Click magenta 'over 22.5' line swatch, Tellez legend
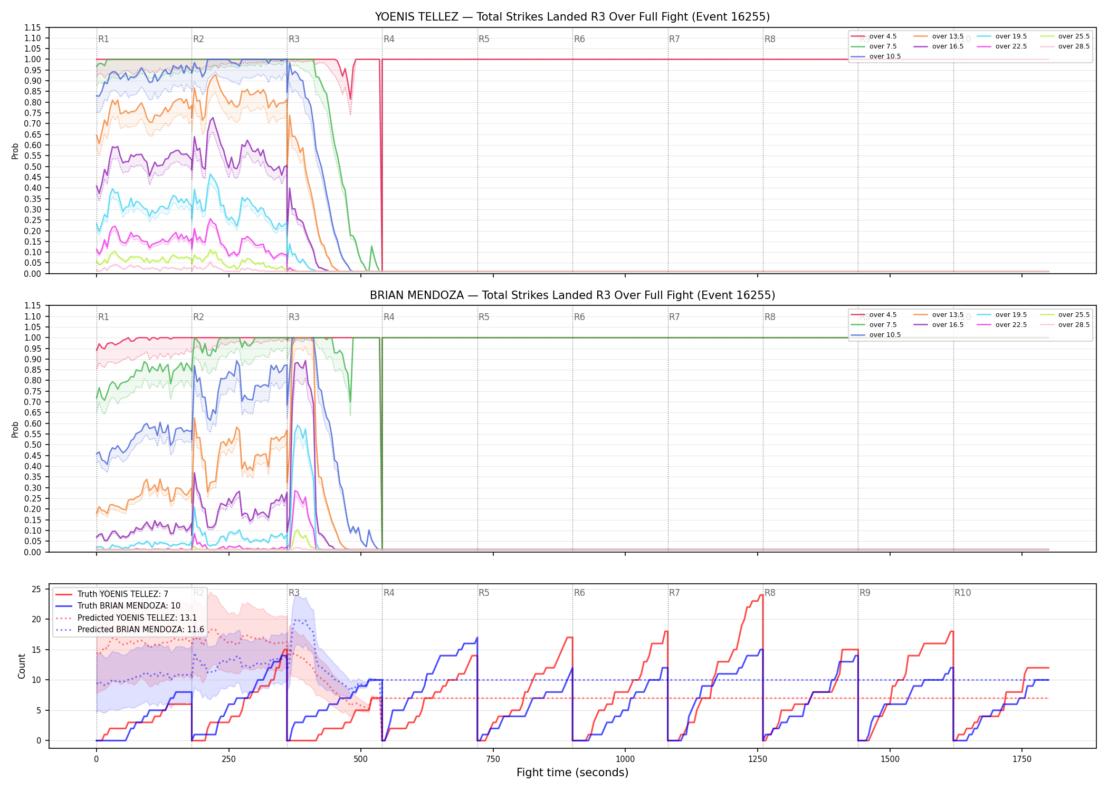 [983, 46]
